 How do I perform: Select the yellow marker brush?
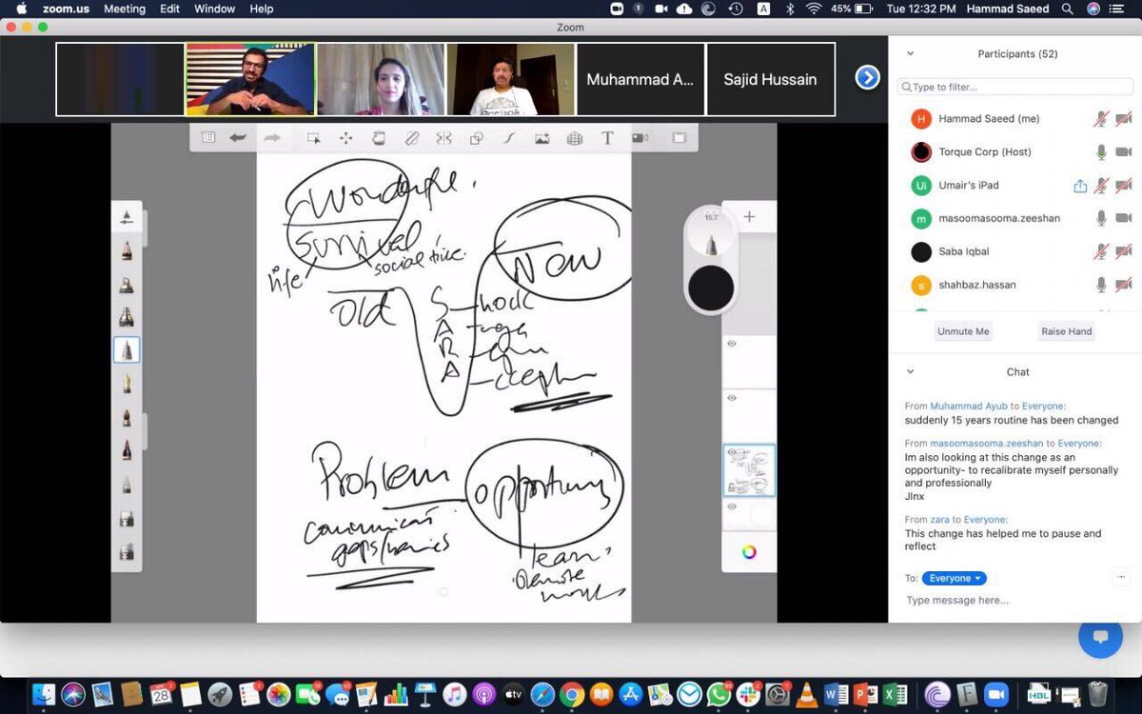(127, 384)
